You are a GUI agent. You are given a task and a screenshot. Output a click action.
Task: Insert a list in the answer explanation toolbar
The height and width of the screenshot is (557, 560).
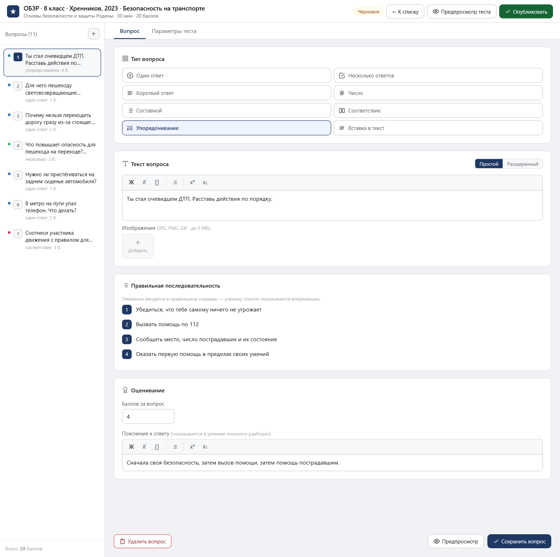coord(175,447)
